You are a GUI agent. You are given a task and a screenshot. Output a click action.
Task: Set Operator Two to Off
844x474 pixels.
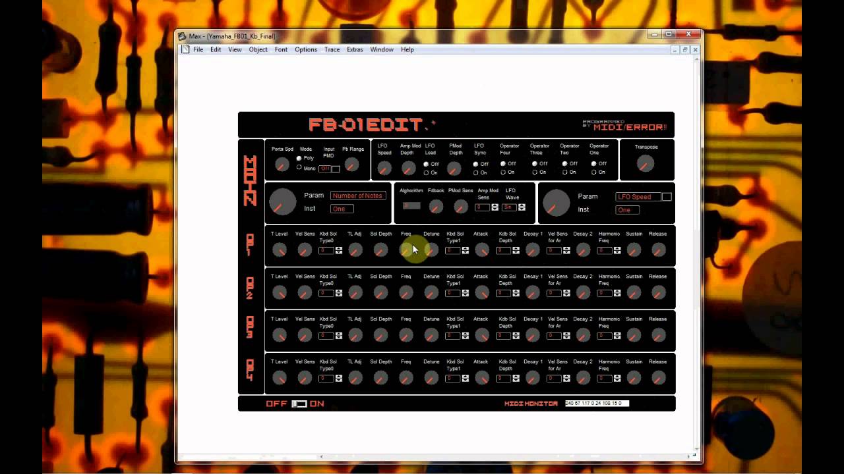click(564, 164)
